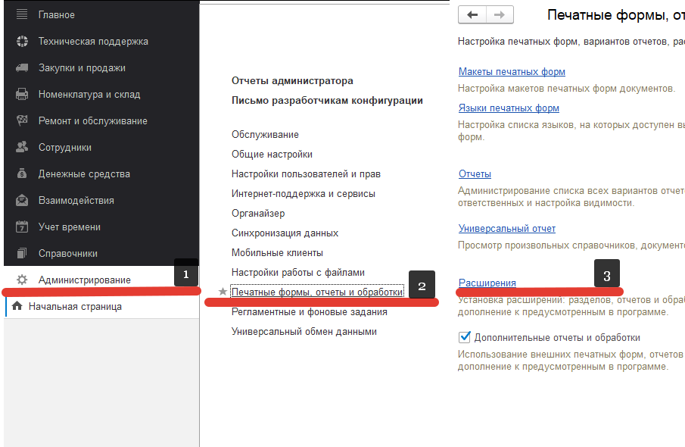Select the Техническая поддержка sidebar icon
Image resolution: width=685 pixels, height=447 pixels.
tap(20, 40)
